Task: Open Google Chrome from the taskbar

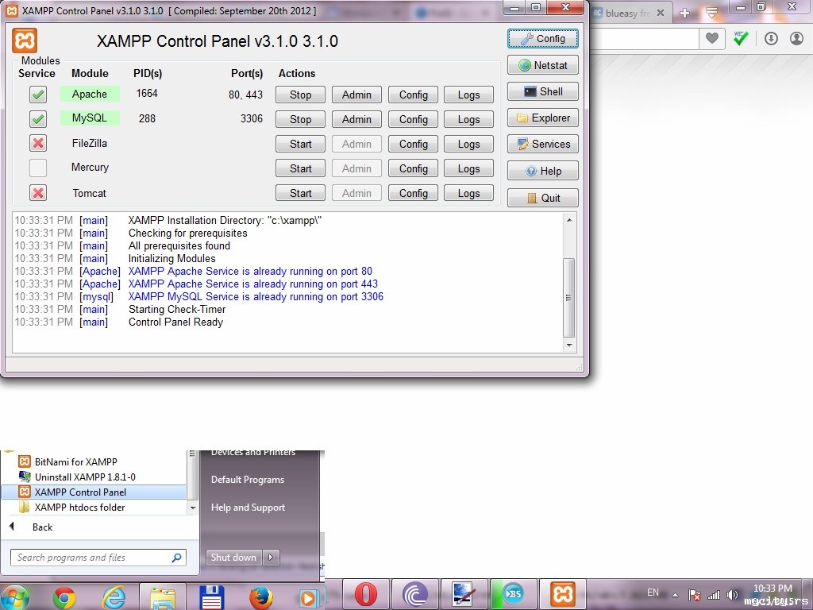Action: [64, 597]
